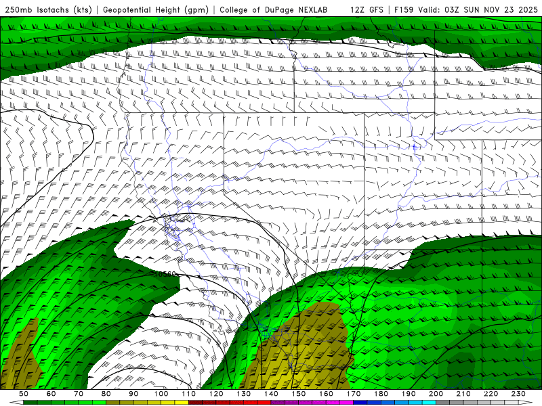Click the 200 knot colorbar label

click(436, 394)
